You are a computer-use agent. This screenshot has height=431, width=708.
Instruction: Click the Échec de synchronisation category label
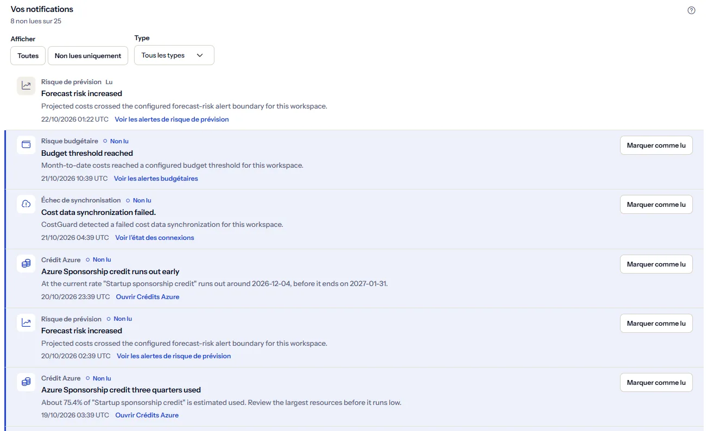[x=81, y=200]
